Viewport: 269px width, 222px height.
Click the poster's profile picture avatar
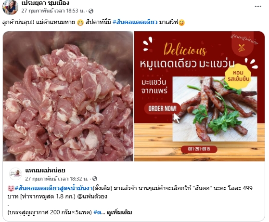pyautogui.click(x=10, y=7)
